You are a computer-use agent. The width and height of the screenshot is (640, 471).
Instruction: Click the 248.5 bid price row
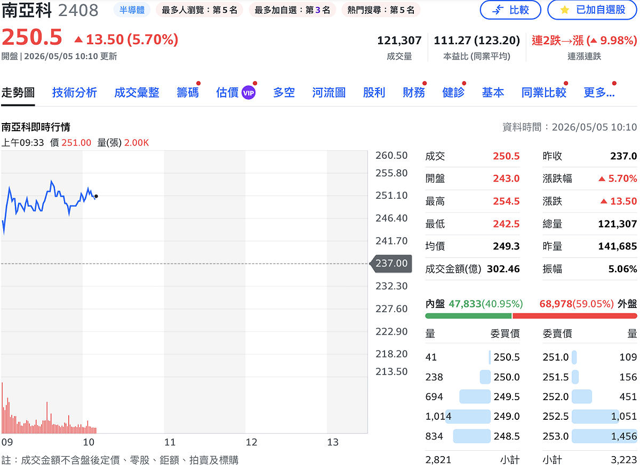click(473, 436)
